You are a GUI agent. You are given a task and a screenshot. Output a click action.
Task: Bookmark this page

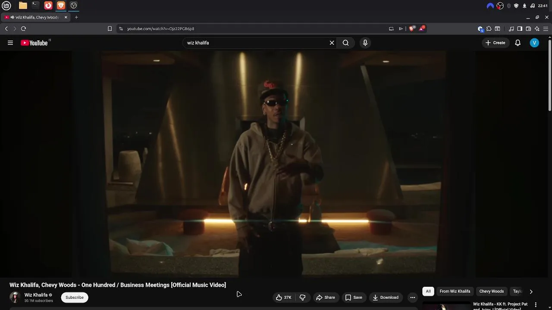[110, 28]
